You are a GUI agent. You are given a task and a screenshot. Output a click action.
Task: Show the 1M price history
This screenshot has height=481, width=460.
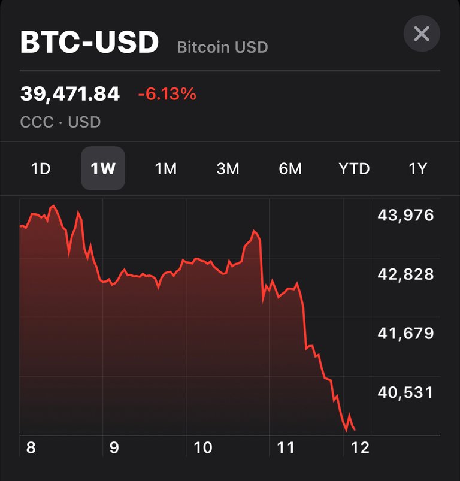pyautogui.click(x=166, y=169)
